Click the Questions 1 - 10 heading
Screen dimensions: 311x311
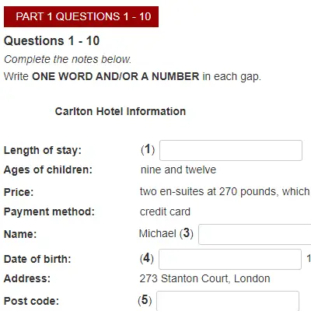pyautogui.click(x=51, y=40)
